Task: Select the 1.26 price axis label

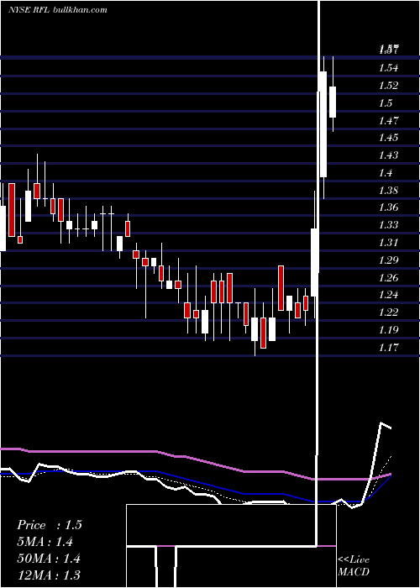Action: (388, 277)
